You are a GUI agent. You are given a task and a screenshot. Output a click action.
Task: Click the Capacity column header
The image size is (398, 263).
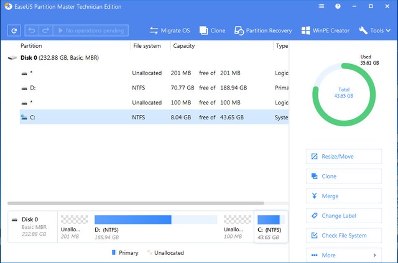pos(184,46)
